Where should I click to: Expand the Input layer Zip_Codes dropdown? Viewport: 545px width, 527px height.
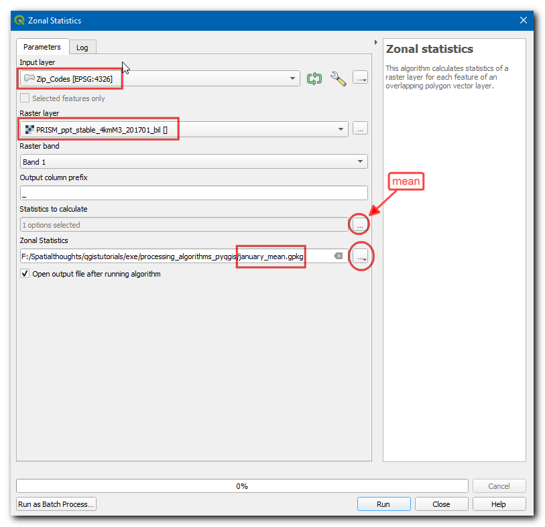(x=293, y=78)
